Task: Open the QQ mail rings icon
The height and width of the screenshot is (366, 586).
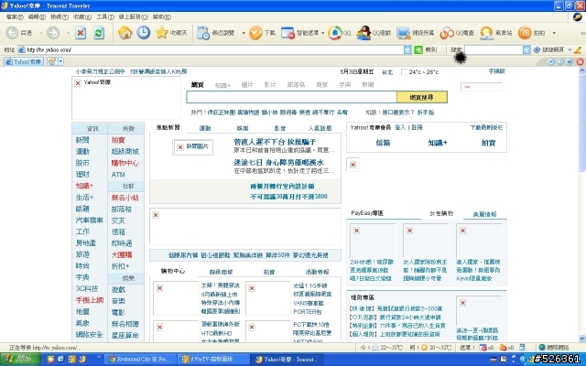Action: pos(447,33)
